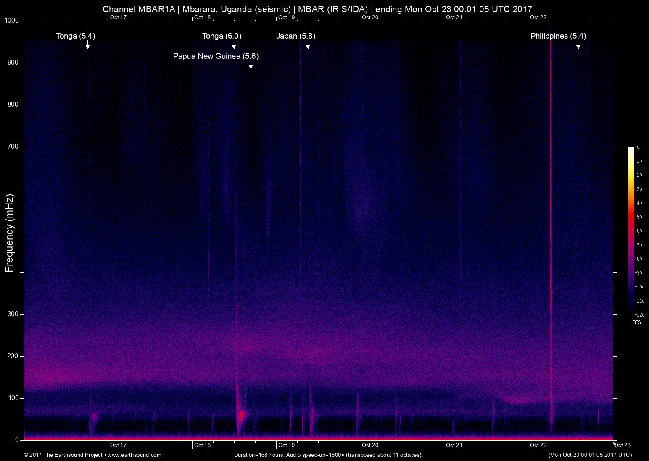649x461 pixels.
Task: Select the Papua New Guinea (5.6) label
Action: tap(216, 56)
